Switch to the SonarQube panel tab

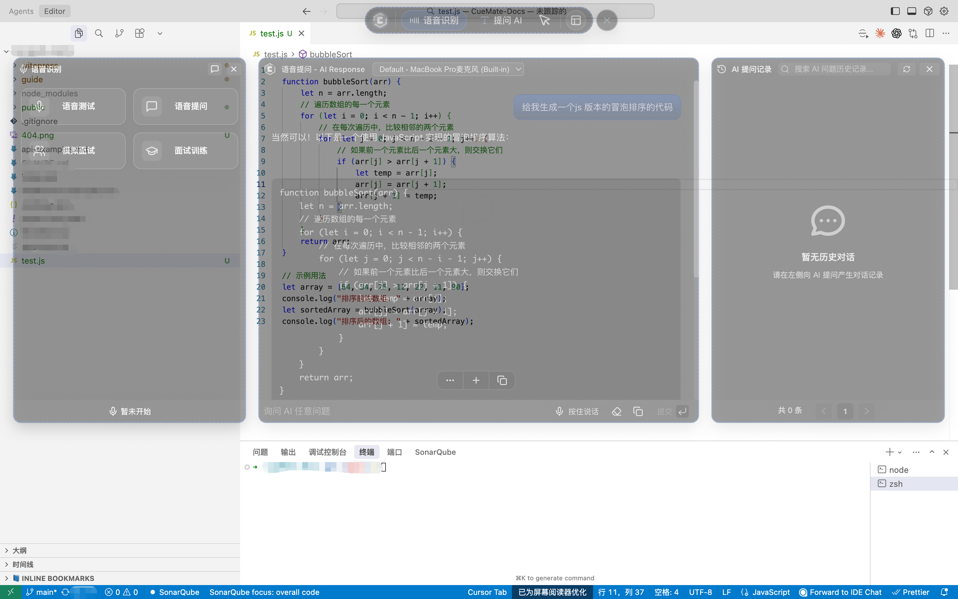point(435,452)
